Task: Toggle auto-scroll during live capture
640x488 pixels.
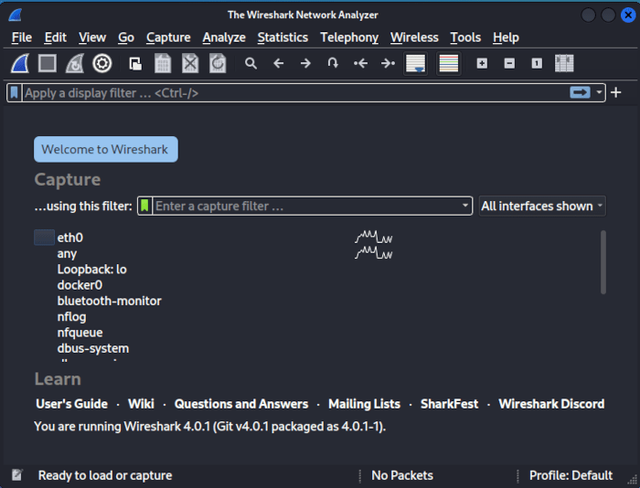Action: tap(415, 64)
